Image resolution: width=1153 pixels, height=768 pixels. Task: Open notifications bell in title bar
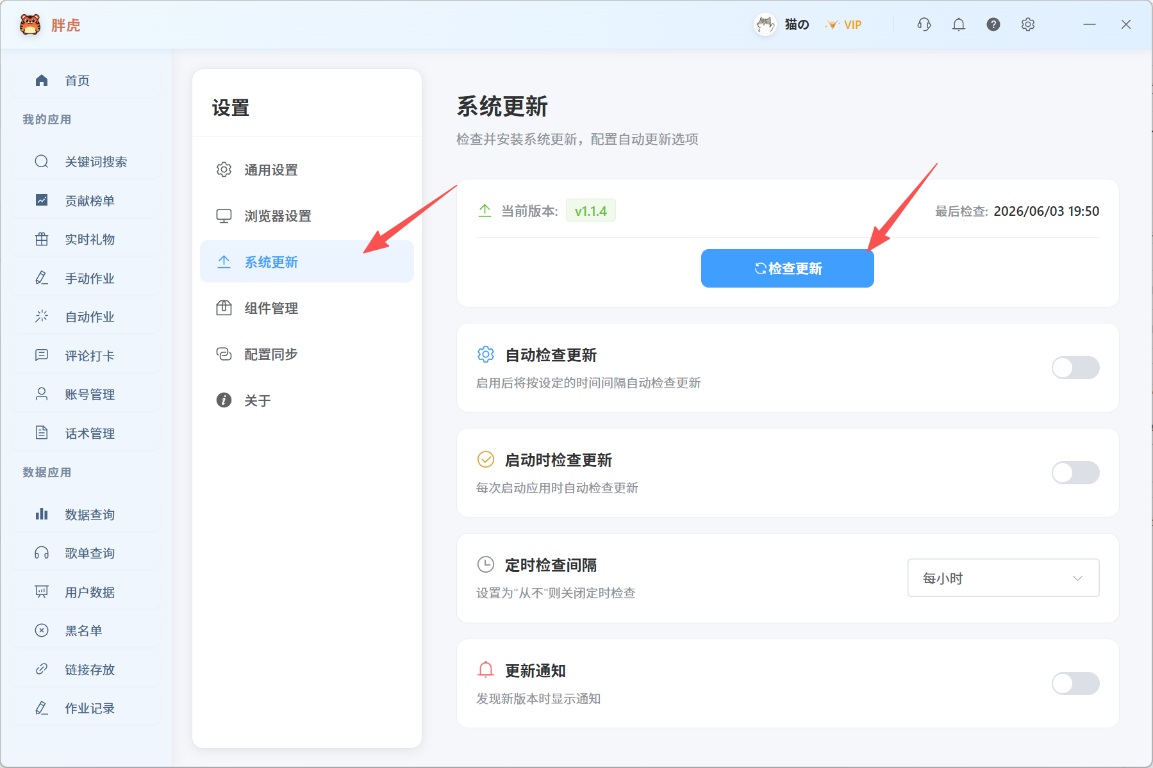(958, 24)
